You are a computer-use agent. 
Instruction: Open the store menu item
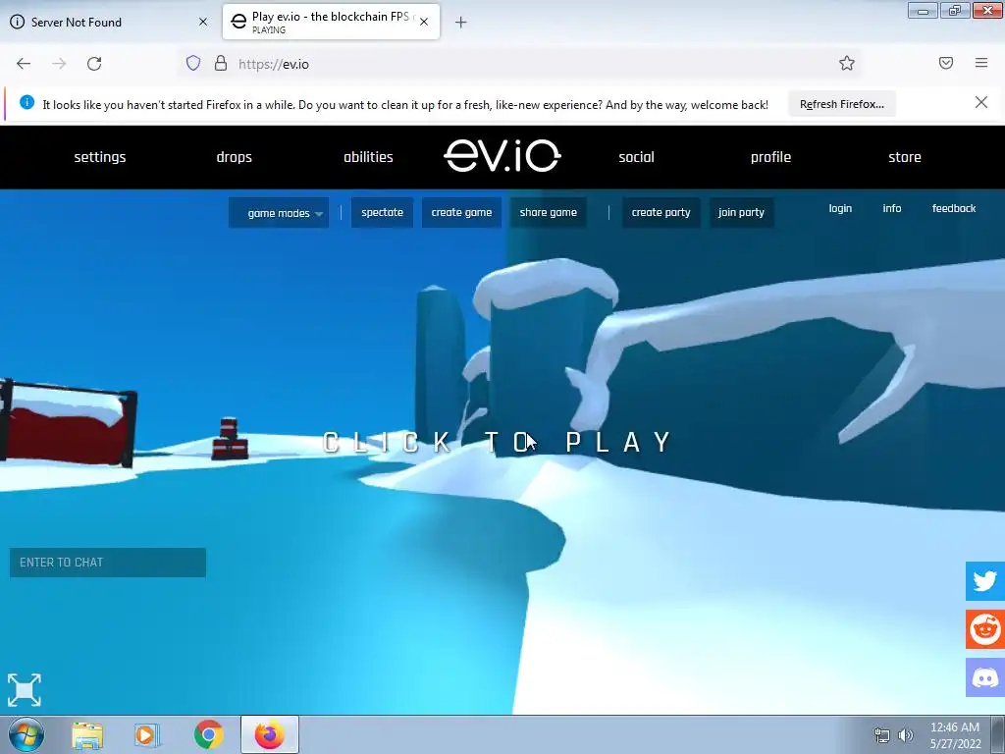(x=904, y=157)
